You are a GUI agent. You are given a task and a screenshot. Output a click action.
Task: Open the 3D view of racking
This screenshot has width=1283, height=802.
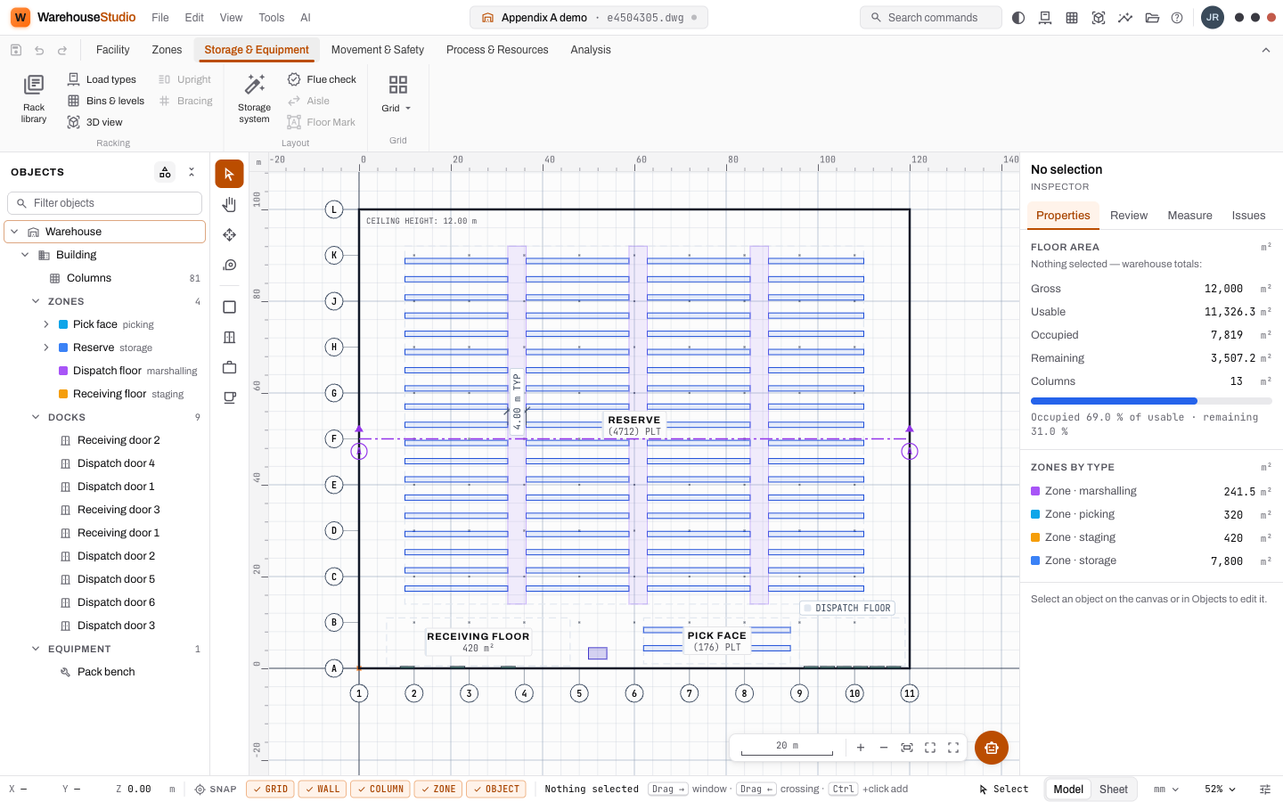click(x=95, y=122)
